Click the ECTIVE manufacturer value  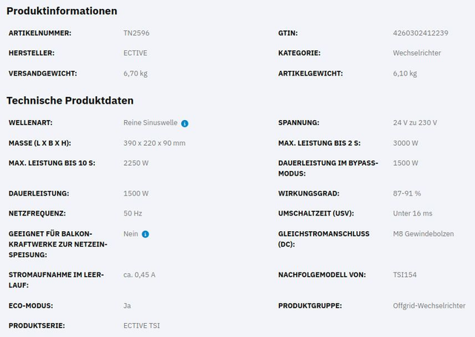[135, 53]
